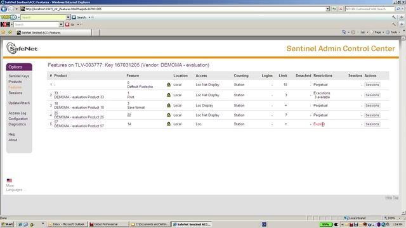The width and height of the screenshot is (406, 228).
Task: Open Access Log in the Options menu
Action: pyautogui.click(x=17, y=113)
